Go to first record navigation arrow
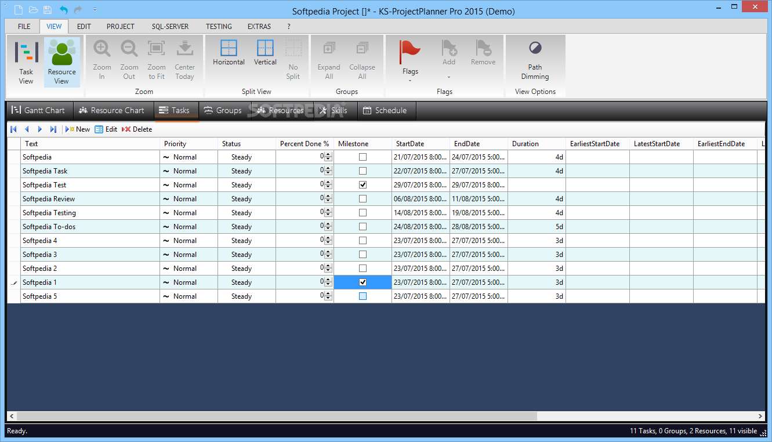The width and height of the screenshot is (772, 442). pyautogui.click(x=13, y=129)
